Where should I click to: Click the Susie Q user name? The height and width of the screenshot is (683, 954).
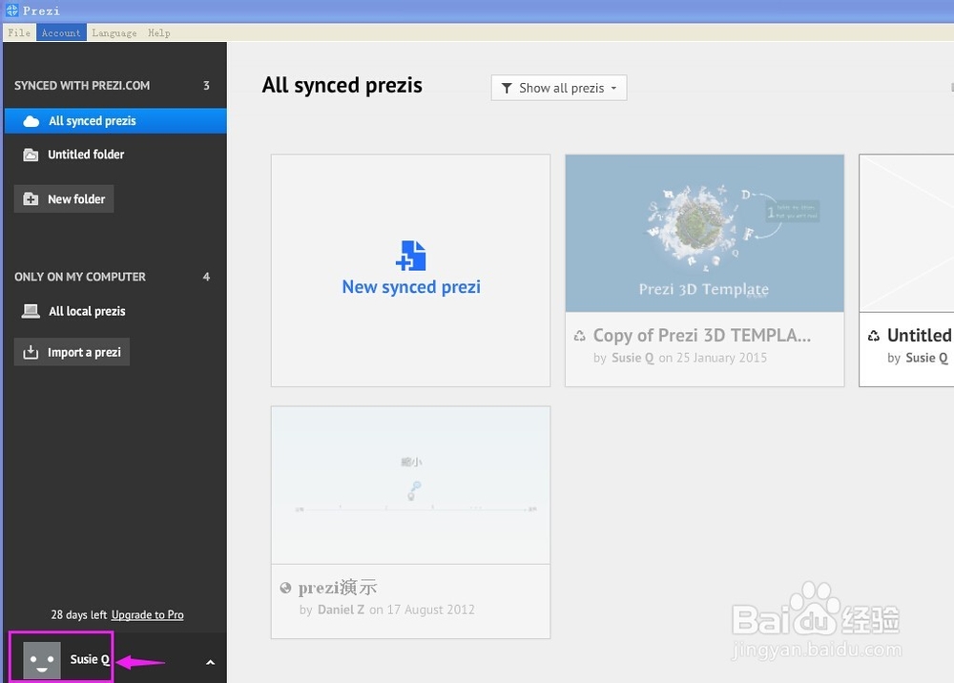coord(90,659)
